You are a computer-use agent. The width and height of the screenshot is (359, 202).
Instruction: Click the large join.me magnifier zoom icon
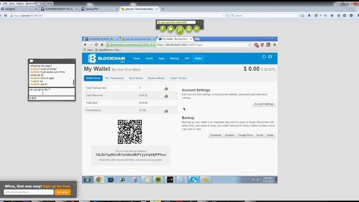point(179,30)
